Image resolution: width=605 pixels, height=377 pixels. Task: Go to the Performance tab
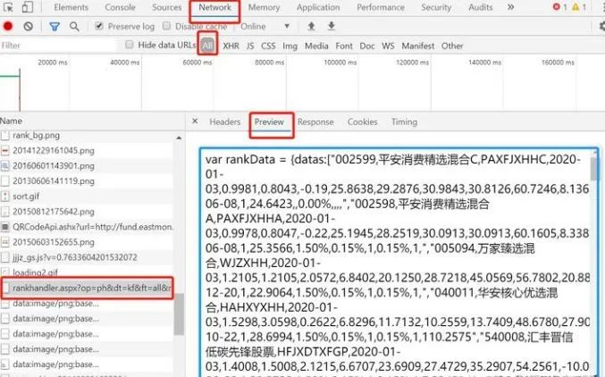click(381, 7)
